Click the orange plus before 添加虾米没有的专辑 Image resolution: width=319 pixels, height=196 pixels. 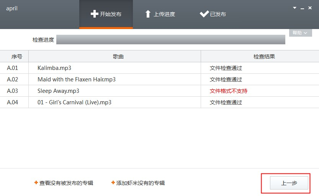tap(113, 183)
